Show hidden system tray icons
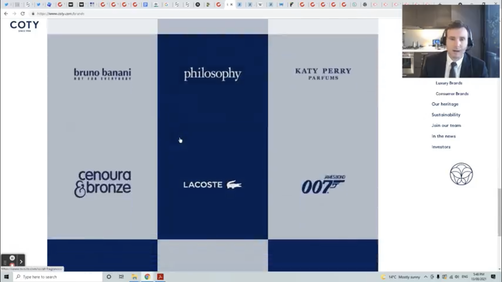The image size is (502, 282). pyautogui.click(x=426, y=277)
